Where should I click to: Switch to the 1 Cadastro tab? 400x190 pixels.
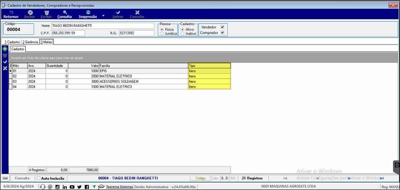tap(11, 42)
